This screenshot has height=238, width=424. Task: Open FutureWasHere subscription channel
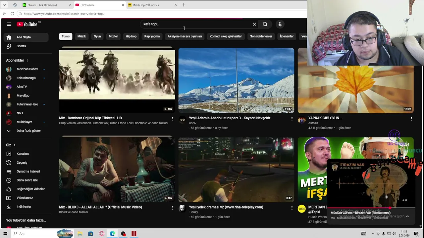(26, 104)
